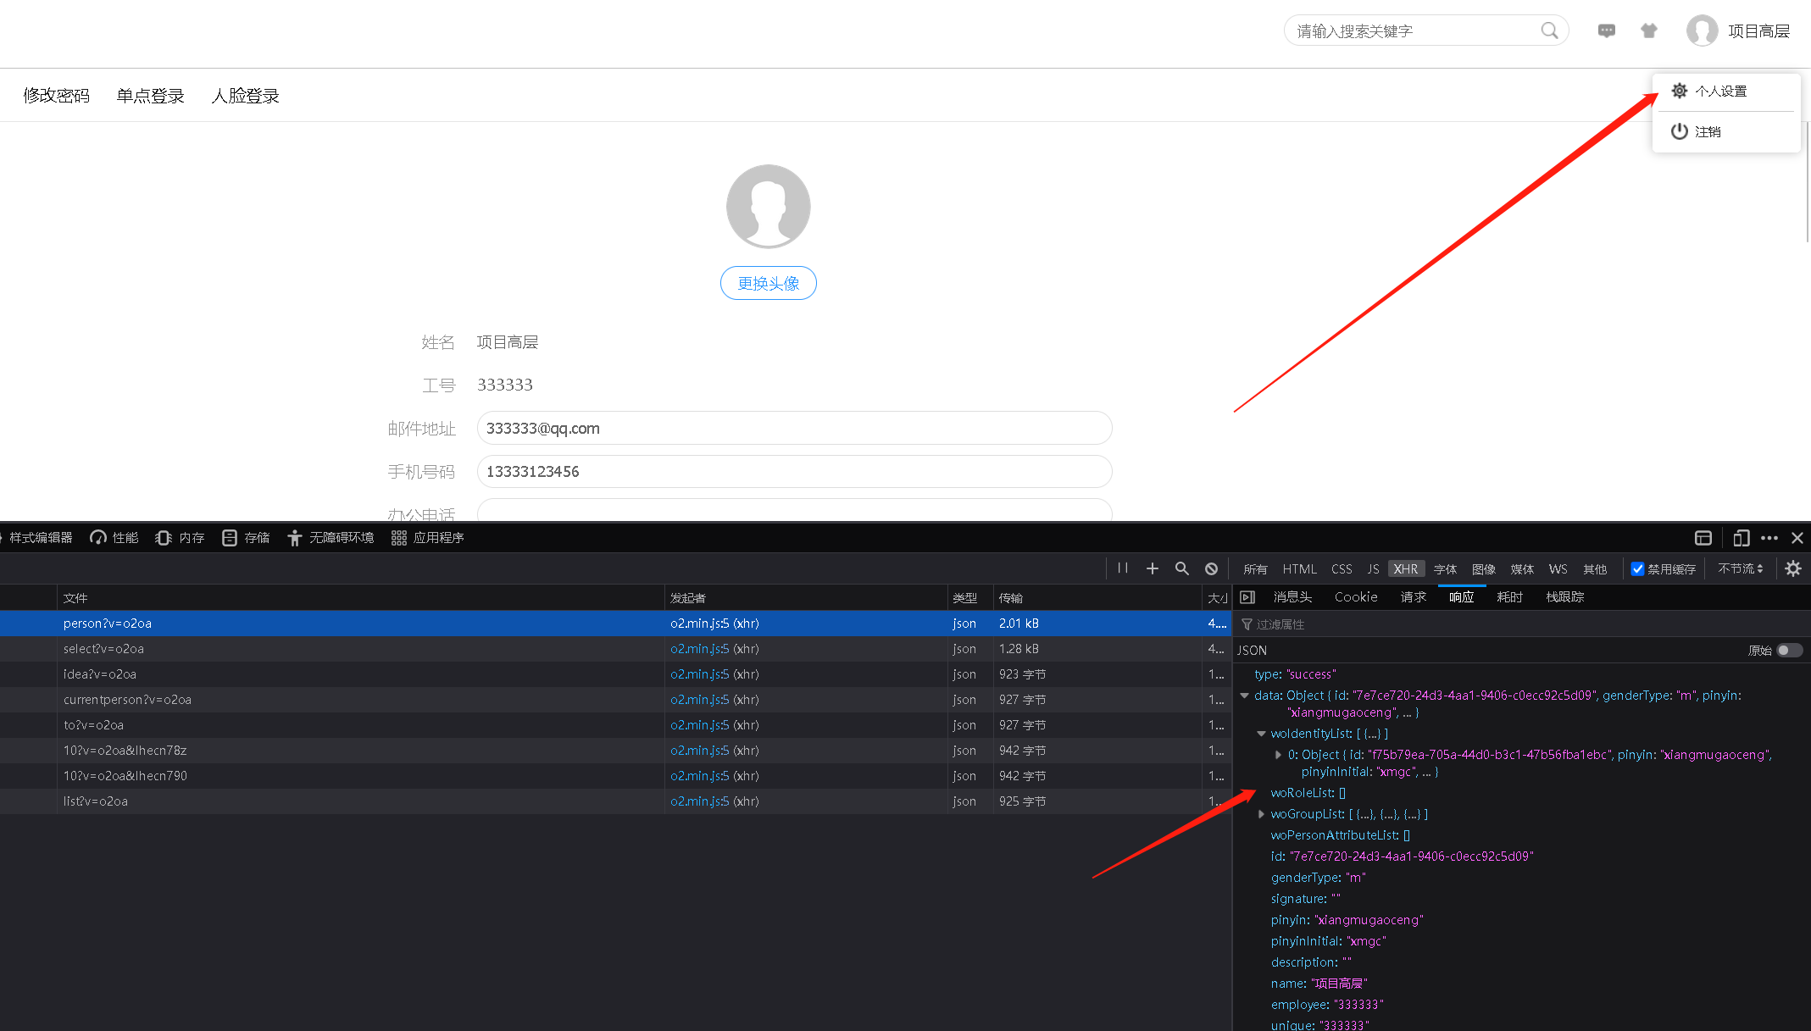Open the 不节流 throttling dropdown
Image resolution: width=1811 pixels, height=1031 pixels.
(1740, 568)
